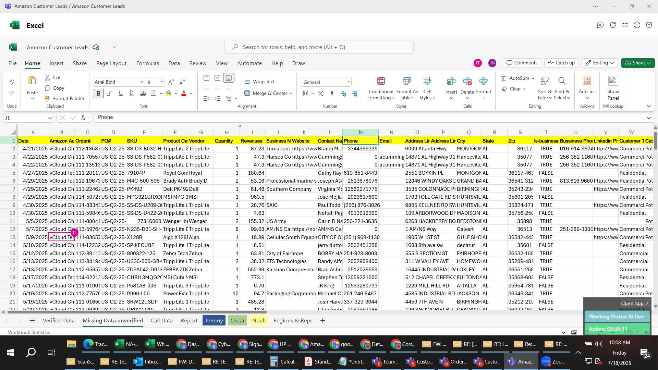Image resolution: width=658 pixels, height=370 pixels.
Task: Increase decimal places
Action: [343, 93]
